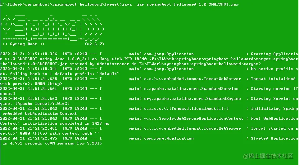Click "ort(s): 8080 (http) with context path ''" line
Screen dimensions: 299x165
pyautogui.click(x=50, y=133)
